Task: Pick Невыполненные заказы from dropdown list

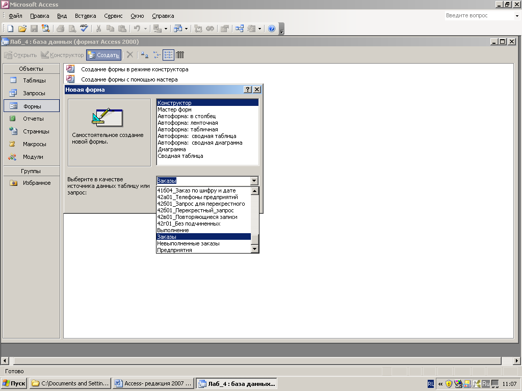Action: pyautogui.click(x=203, y=243)
